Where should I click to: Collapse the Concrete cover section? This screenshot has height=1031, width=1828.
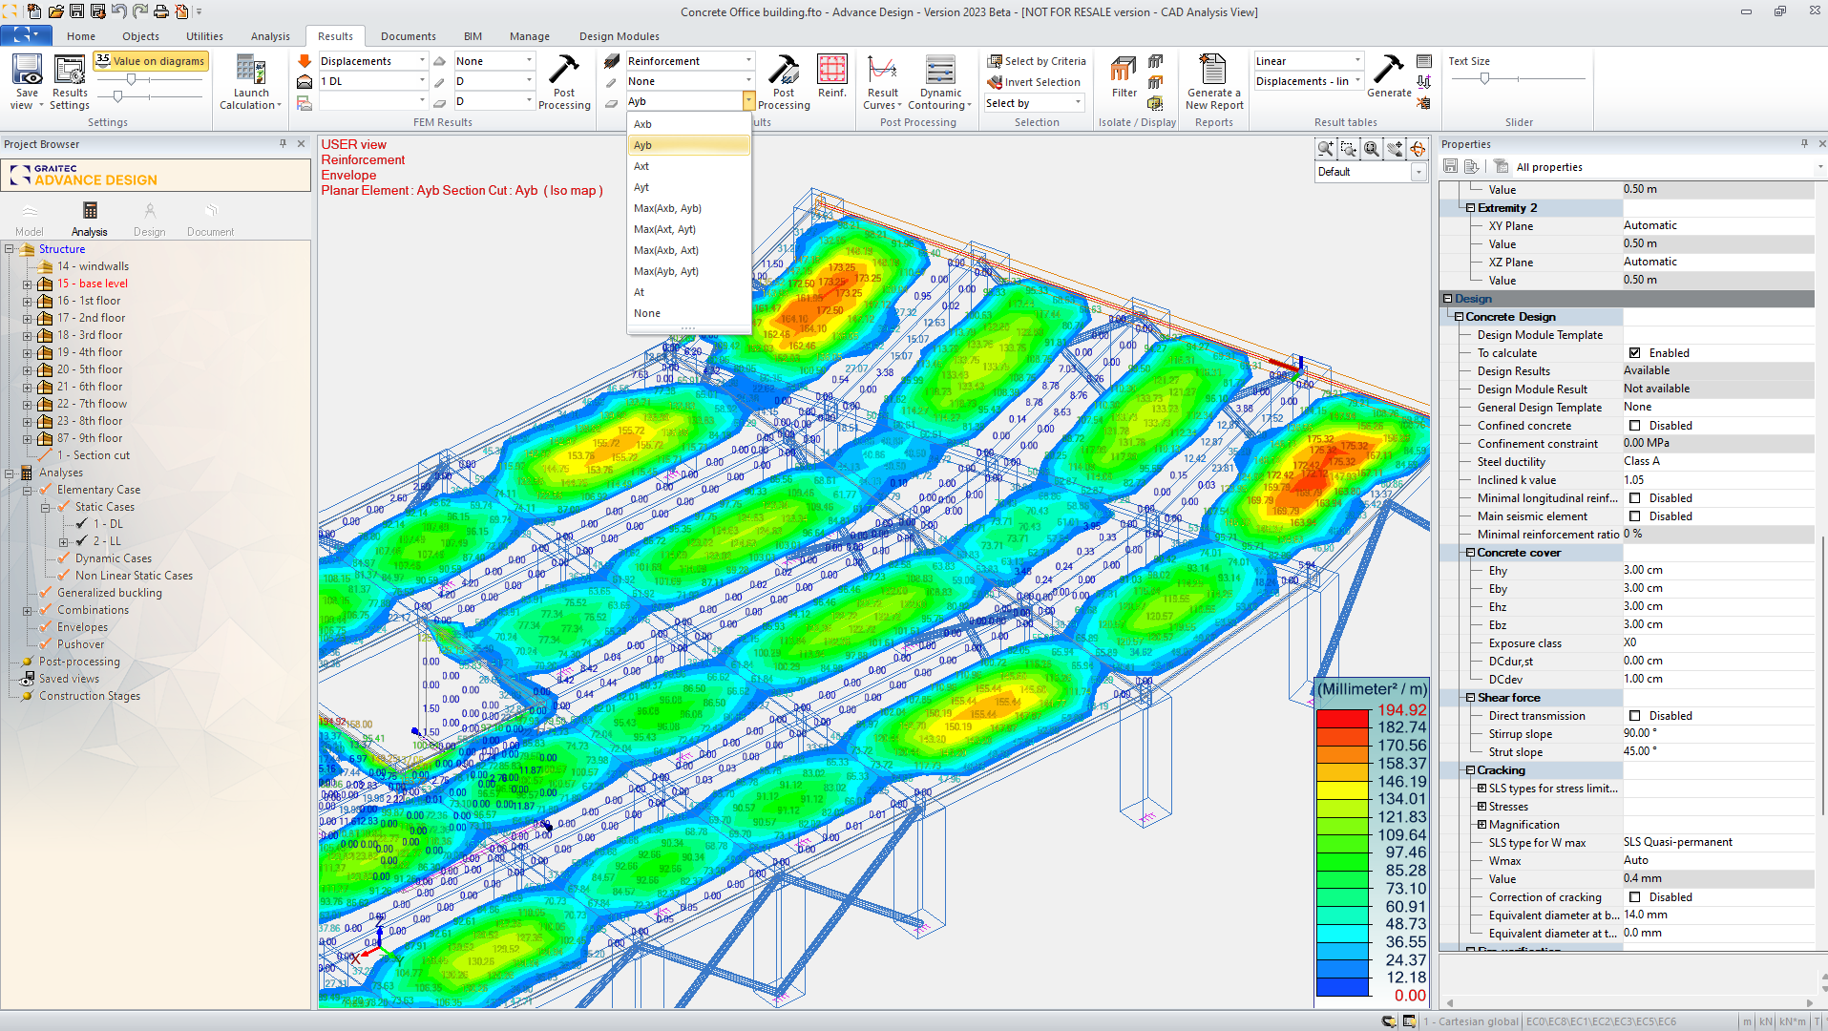click(1471, 553)
